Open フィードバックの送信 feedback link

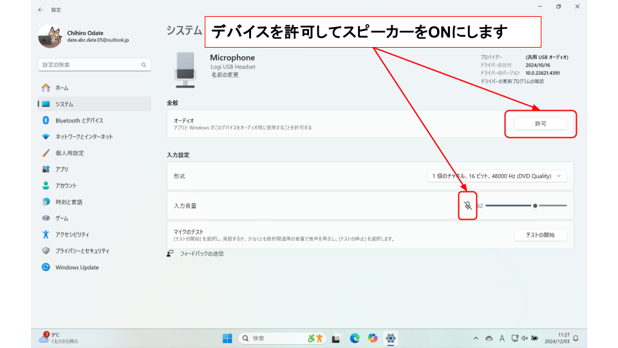click(201, 253)
